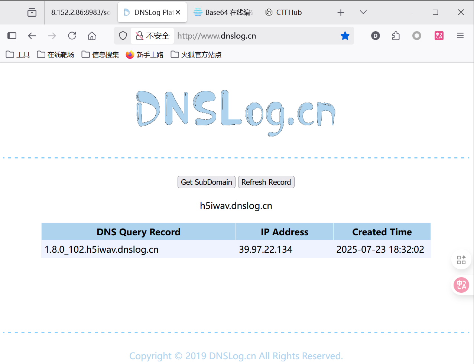The width and height of the screenshot is (474, 364).
Task: Open the floating grid widget icon
Action: tap(461, 260)
